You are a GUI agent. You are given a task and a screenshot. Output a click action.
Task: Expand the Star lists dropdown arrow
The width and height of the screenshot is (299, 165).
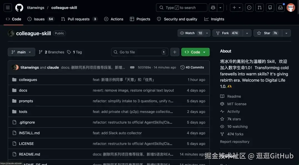(287, 33)
